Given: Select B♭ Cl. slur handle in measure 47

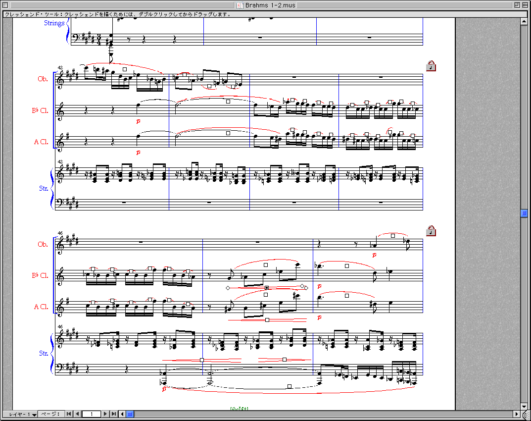Looking at the screenshot, I should point(266,265).
